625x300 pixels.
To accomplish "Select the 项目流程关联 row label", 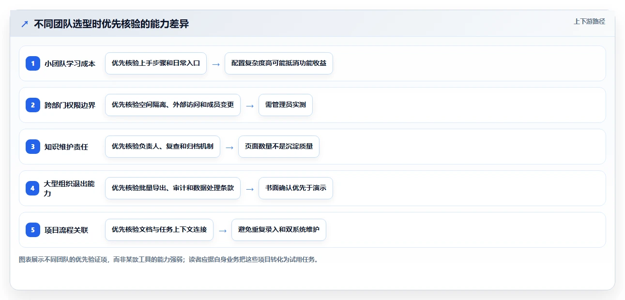I will [x=66, y=230].
